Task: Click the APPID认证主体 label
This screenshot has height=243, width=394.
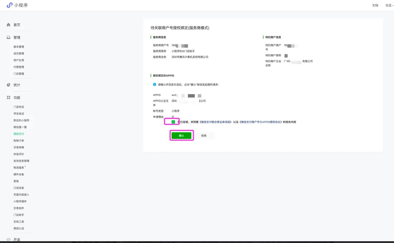Action: tap(161, 103)
